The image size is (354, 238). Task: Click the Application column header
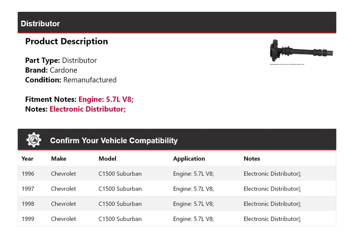(x=189, y=159)
